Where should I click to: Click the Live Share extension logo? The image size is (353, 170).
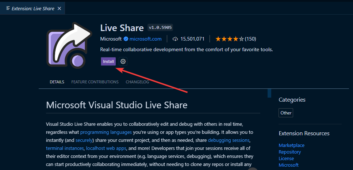pos(69,45)
